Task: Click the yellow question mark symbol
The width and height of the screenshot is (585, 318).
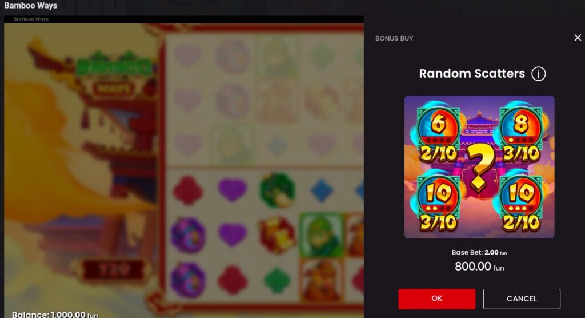Action: 479,168
